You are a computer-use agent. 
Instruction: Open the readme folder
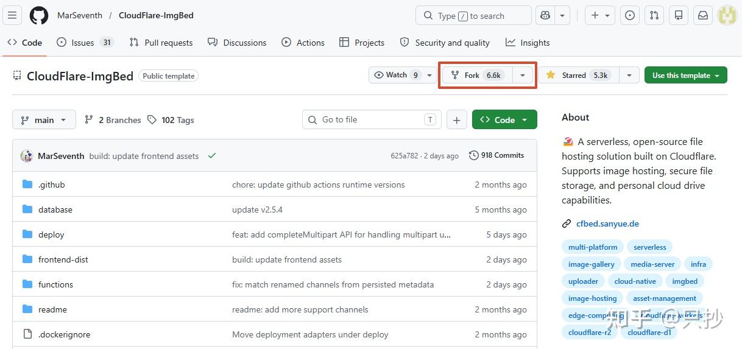(52, 309)
